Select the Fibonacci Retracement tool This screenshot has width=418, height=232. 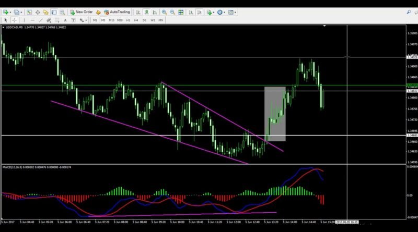point(57,20)
